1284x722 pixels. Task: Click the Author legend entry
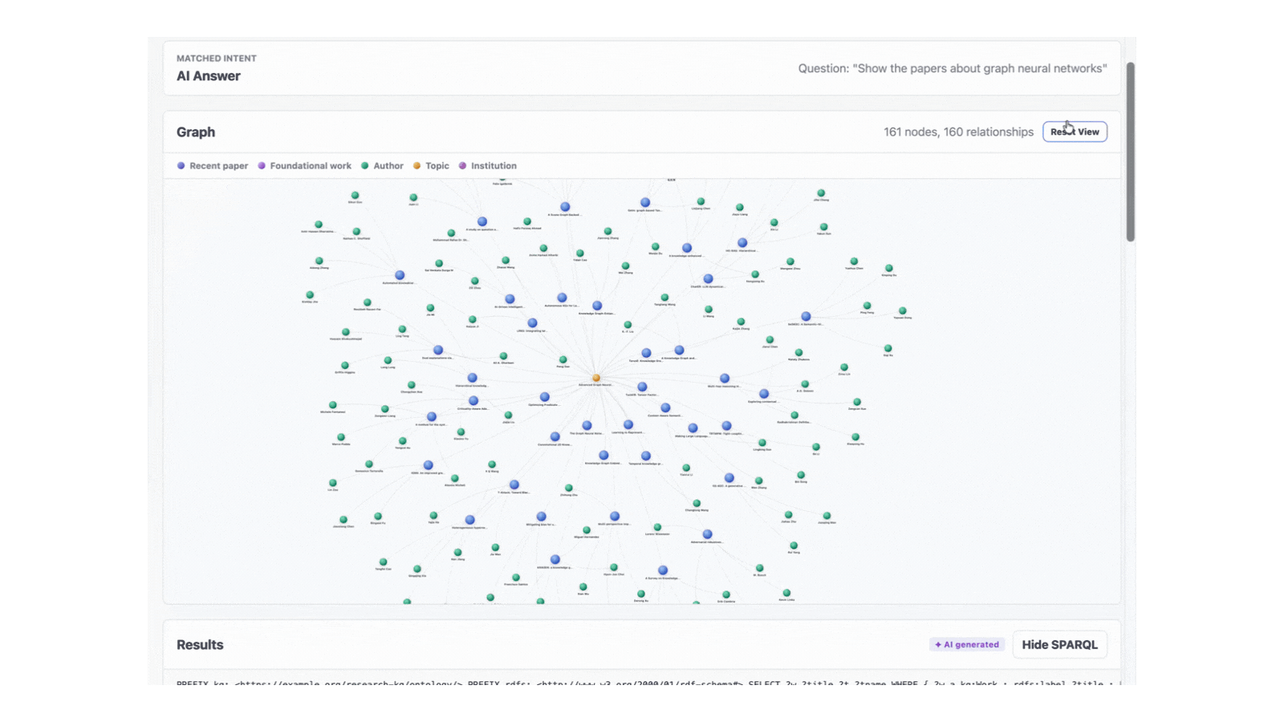382,166
